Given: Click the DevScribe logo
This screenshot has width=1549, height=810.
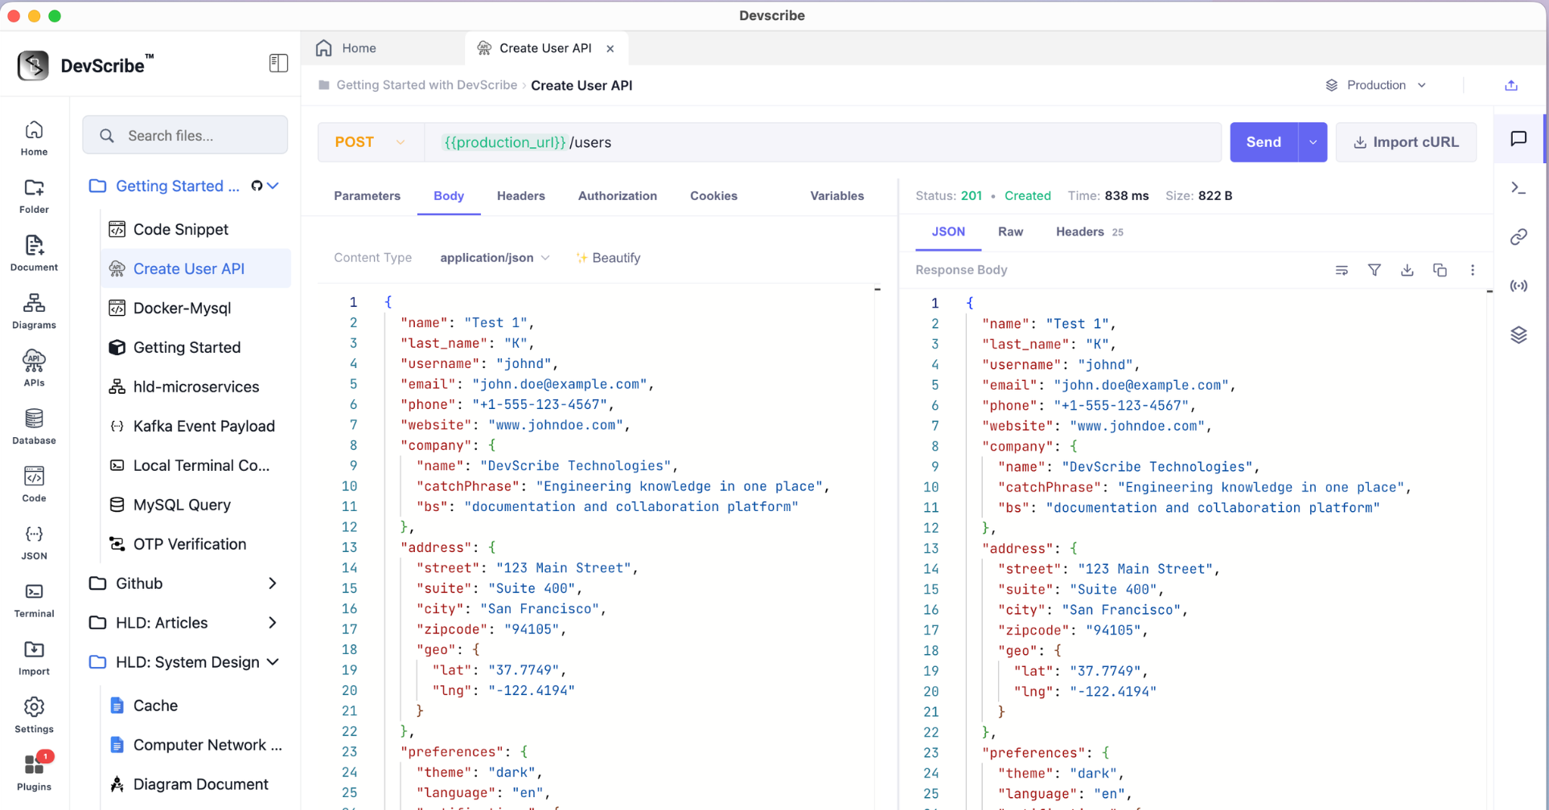Looking at the screenshot, I should point(33,65).
